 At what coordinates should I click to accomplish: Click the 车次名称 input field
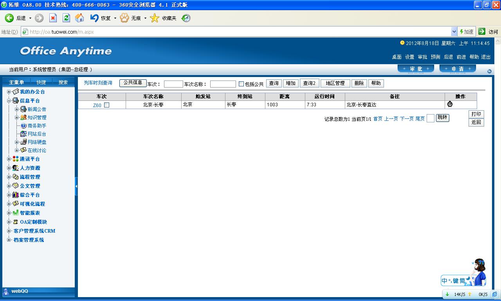pos(223,84)
